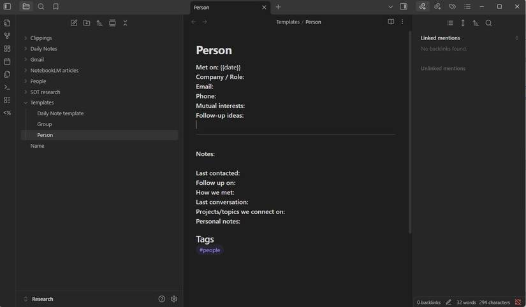Expand the Gmail folder
Image resolution: width=526 pixels, height=307 pixels.
point(26,59)
